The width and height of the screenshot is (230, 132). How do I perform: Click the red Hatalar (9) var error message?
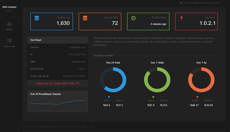(58, 83)
